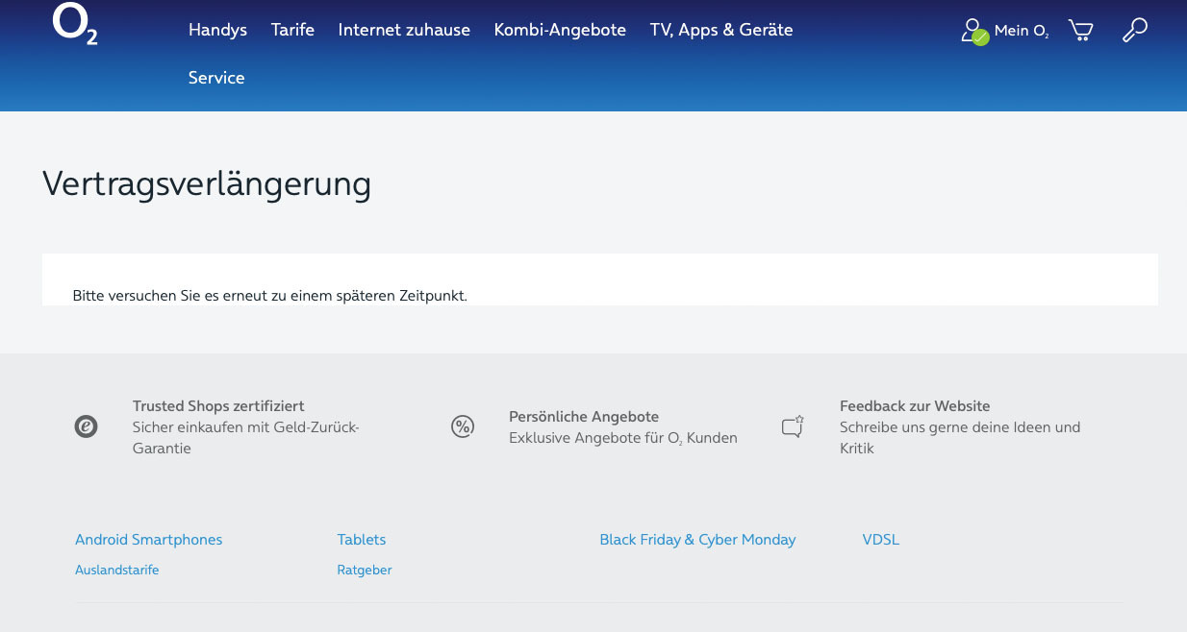1187x632 pixels.
Task: Open the Tarife menu
Action: (292, 30)
